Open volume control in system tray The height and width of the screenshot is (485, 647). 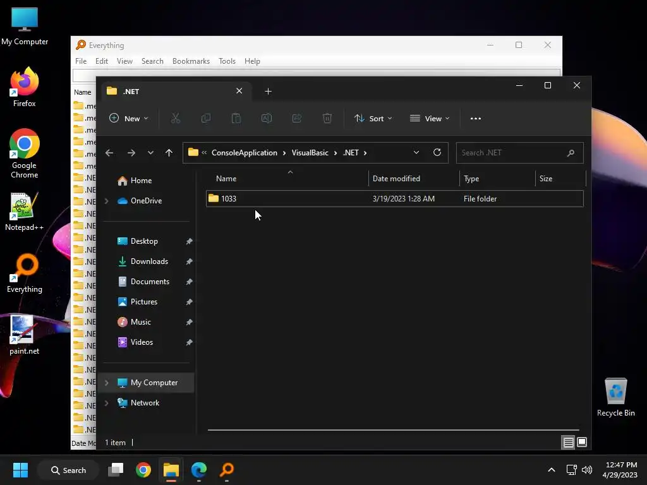point(587,470)
